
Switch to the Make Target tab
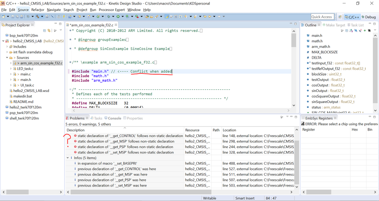point(334,25)
